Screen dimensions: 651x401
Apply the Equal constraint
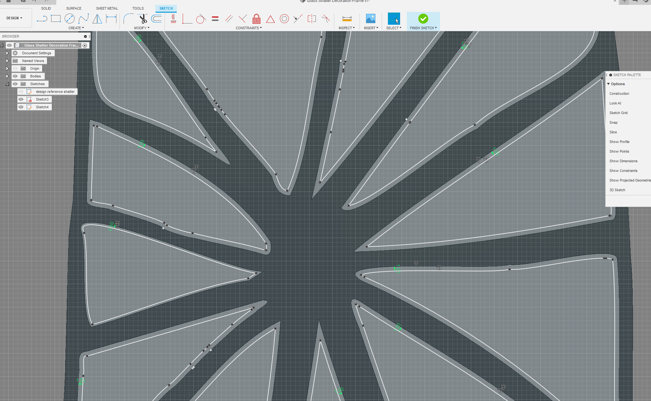click(215, 19)
